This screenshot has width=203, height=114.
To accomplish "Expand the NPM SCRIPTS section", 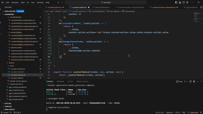I will 10,110.
